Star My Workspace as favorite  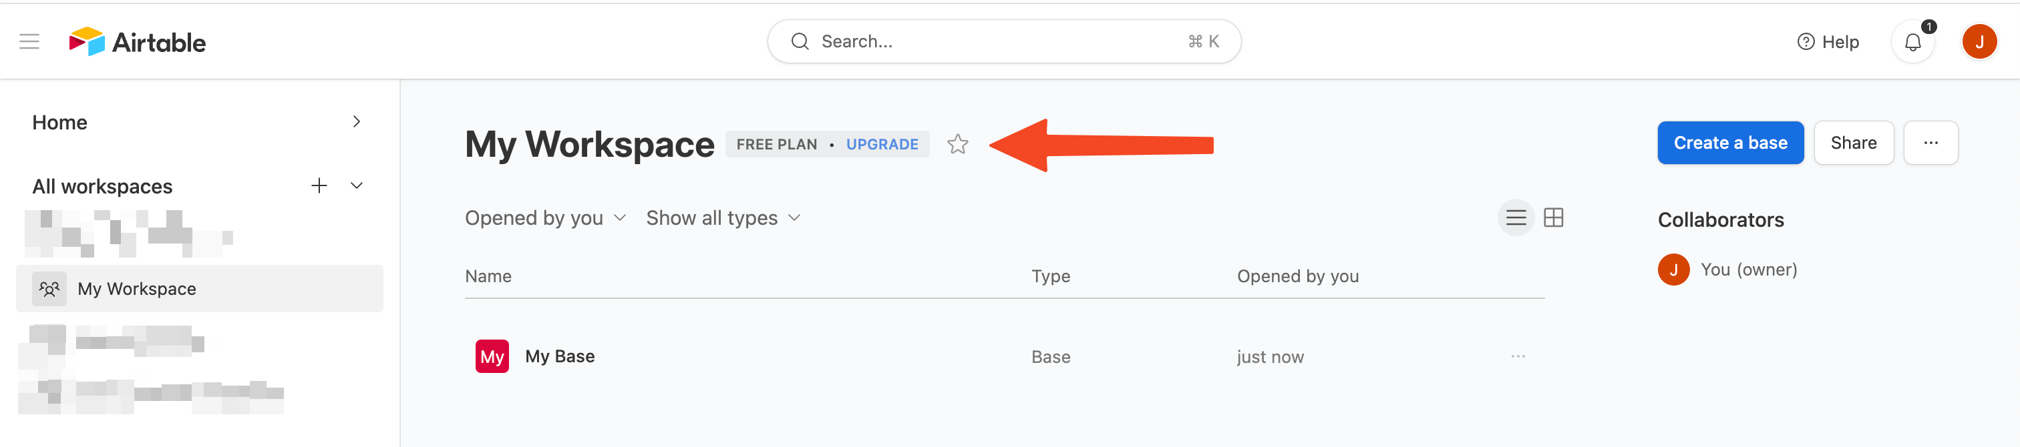[x=959, y=144]
